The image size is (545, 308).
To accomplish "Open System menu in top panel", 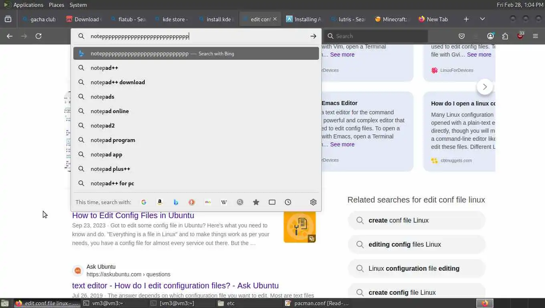I will 78,5.
